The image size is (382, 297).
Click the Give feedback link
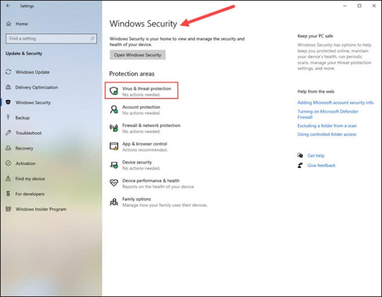tap(321, 166)
